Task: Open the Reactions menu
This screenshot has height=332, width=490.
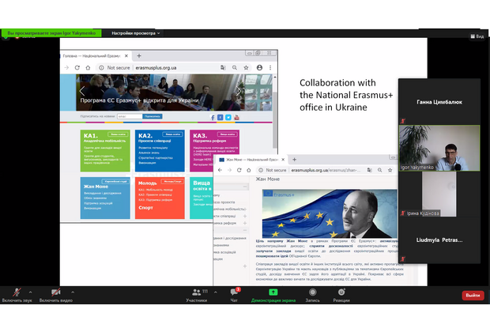Action: [341, 294]
